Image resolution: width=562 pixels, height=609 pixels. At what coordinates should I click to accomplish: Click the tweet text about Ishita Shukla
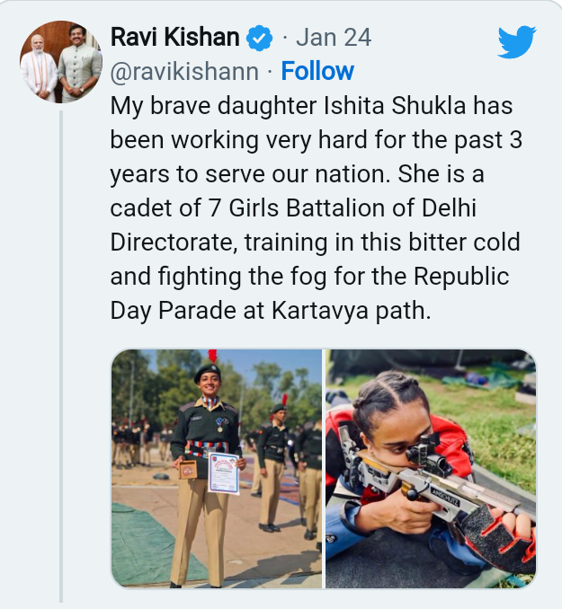click(x=316, y=208)
